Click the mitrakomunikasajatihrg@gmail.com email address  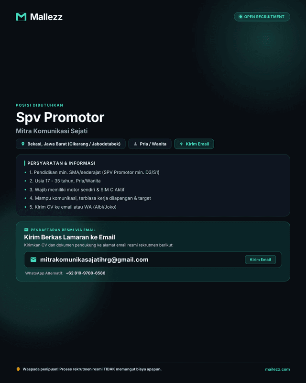click(94, 259)
